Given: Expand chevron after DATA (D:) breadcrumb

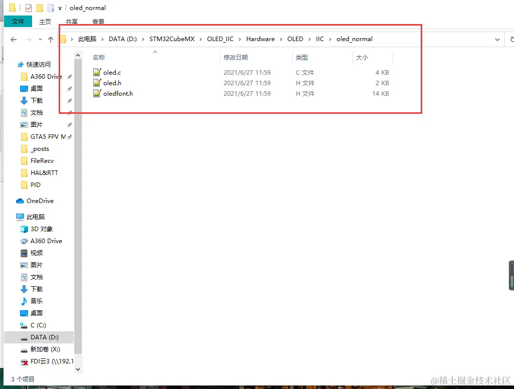Looking at the screenshot, I should point(143,39).
